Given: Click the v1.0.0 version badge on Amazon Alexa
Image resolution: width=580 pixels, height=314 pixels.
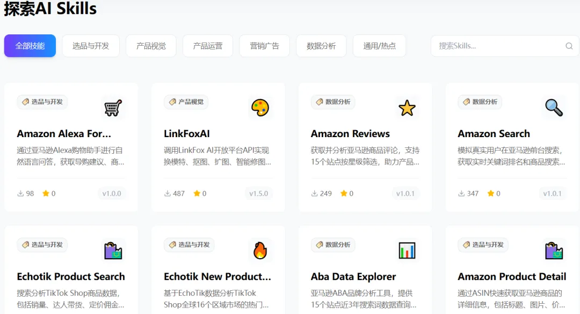Looking at the screenshot, I should point(112,193).
